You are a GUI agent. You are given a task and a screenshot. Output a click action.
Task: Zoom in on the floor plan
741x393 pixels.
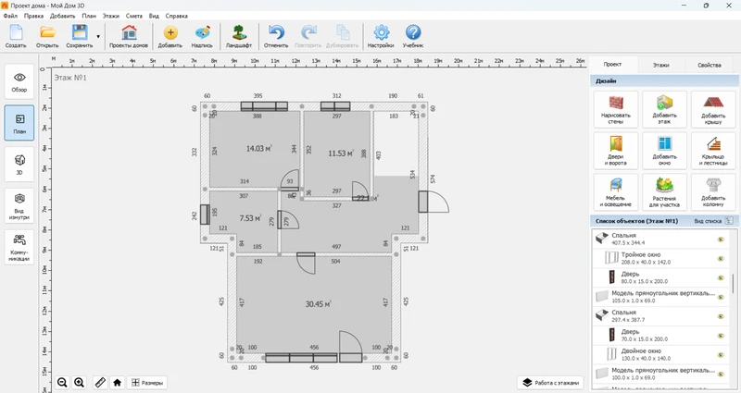(x=80, y=383)
